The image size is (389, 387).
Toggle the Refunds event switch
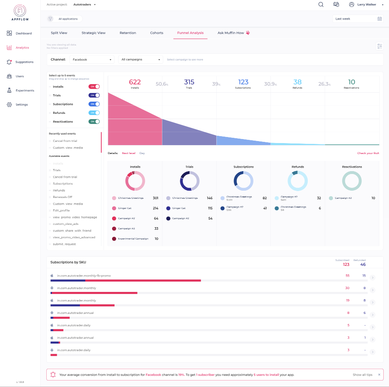94,113
